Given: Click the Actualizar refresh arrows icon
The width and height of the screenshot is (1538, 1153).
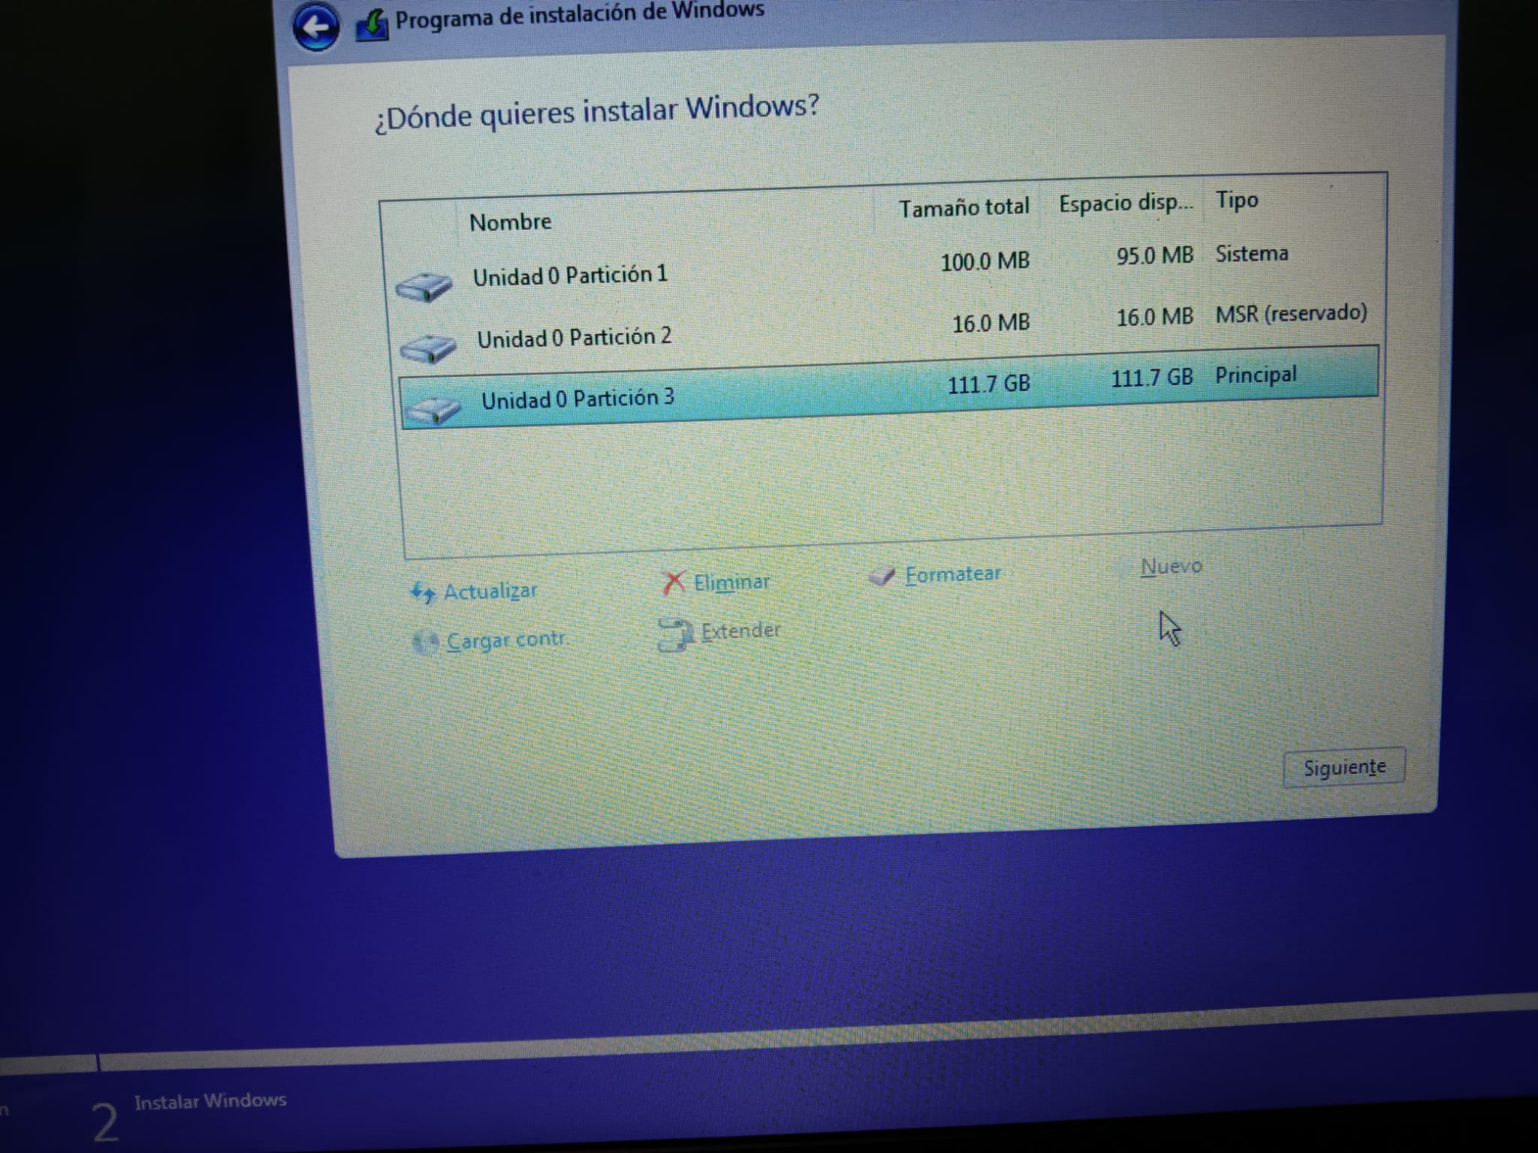Looking at the screenshot, I should click(x=423, y=593).
